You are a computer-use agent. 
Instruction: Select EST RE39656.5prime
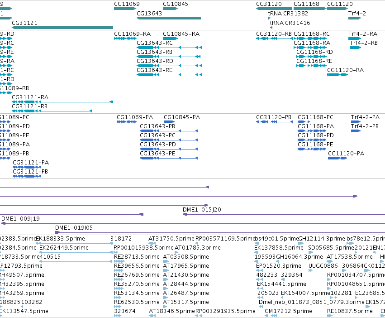click(x=137, y=266)
